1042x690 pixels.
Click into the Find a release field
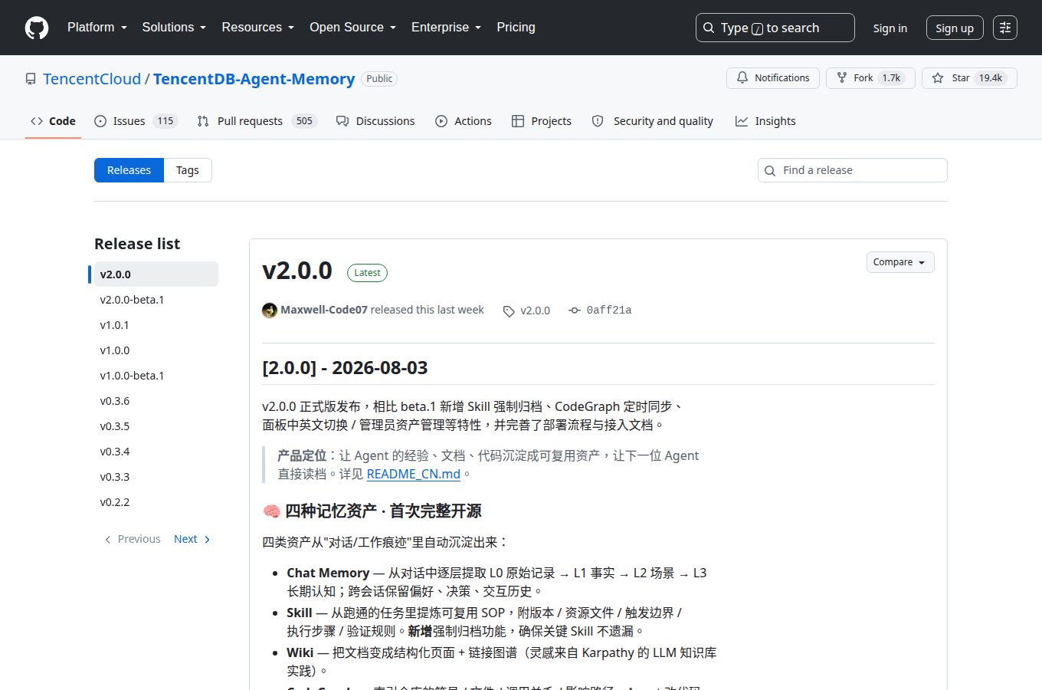click(x=853, y=170)
